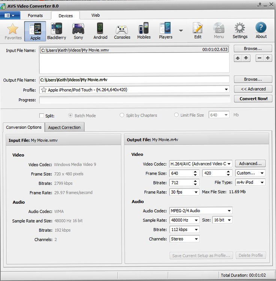
Task: Open the Frame Rate 30 fps dropdown
Action: pyautogui.click(x=196, y=192)
